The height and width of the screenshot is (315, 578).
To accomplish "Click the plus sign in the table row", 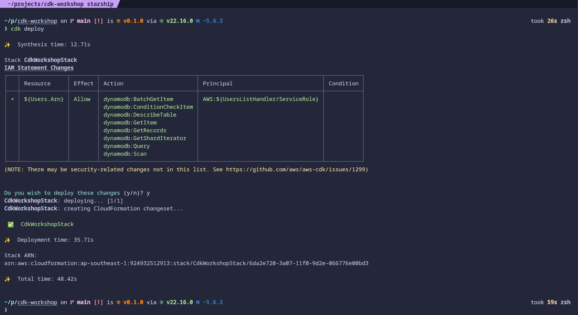I will coord(12,99).
